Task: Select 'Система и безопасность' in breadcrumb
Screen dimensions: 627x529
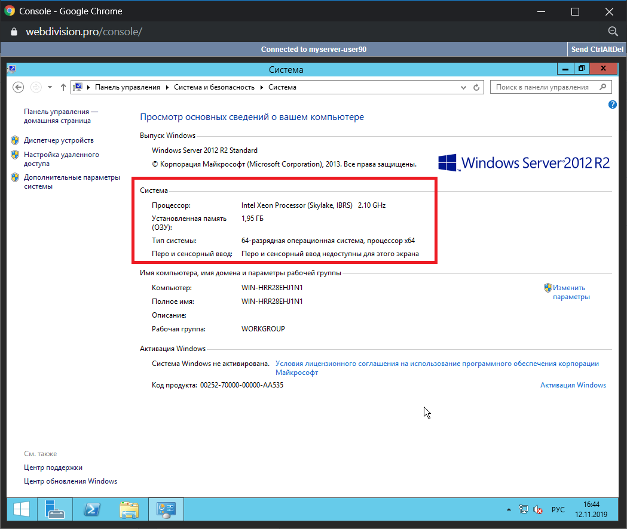Action: [214, 87]
